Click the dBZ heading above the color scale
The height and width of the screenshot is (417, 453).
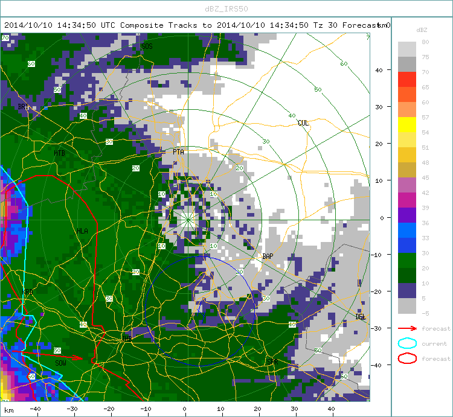tap(422, 30)
